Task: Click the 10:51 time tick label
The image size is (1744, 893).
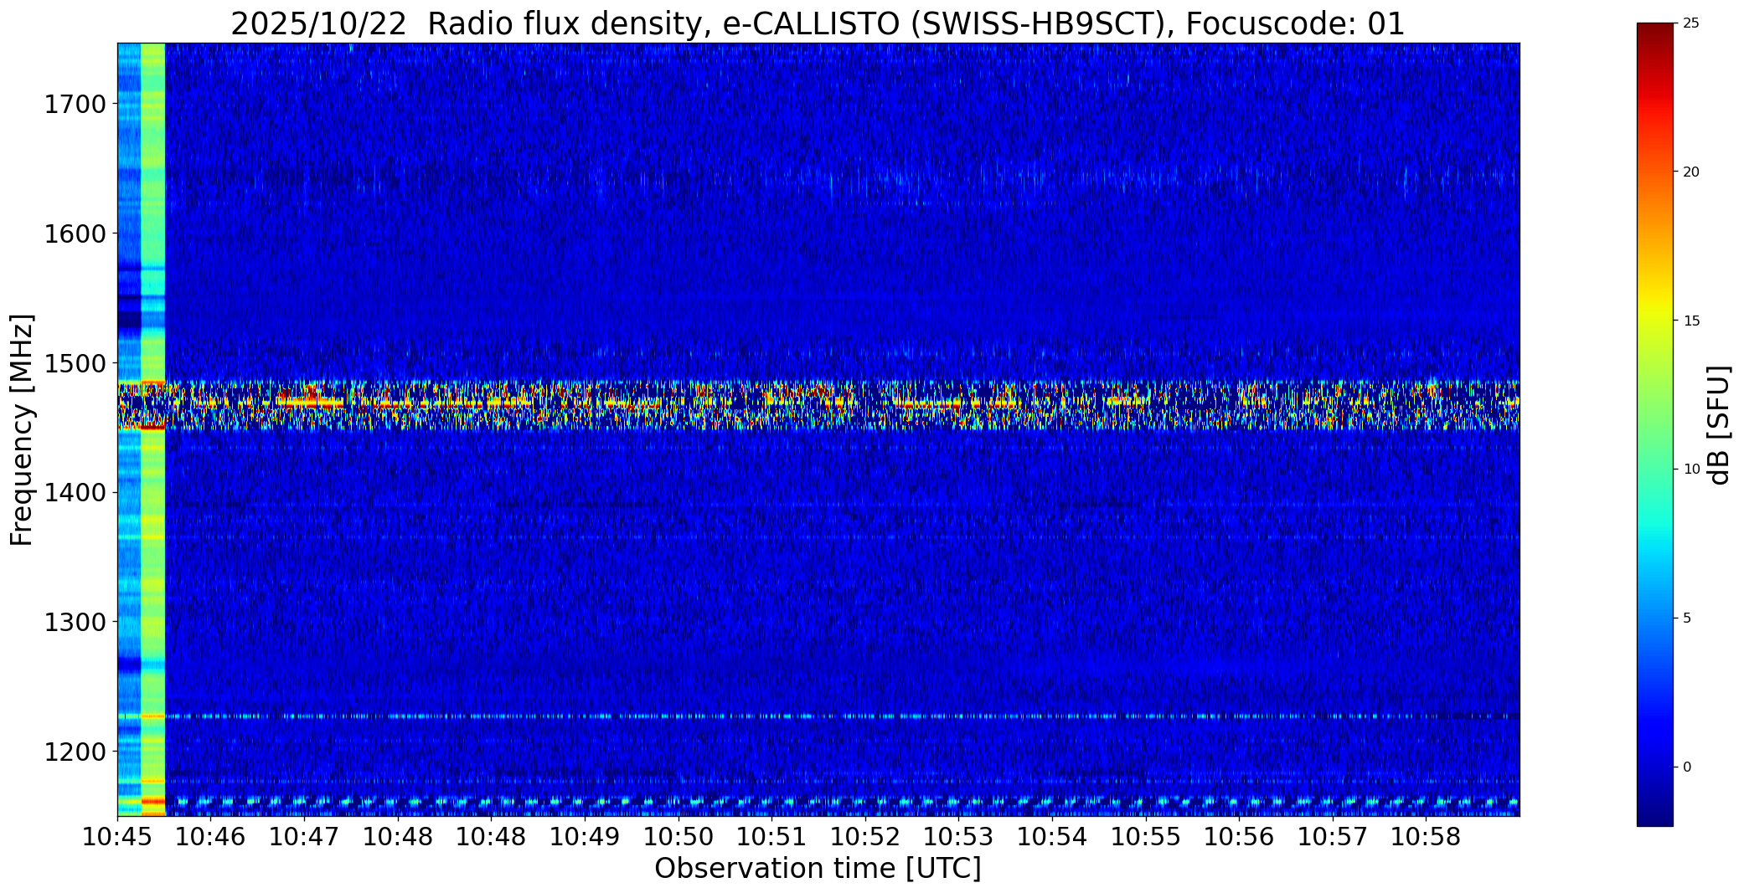Action: tap(772, 837)
